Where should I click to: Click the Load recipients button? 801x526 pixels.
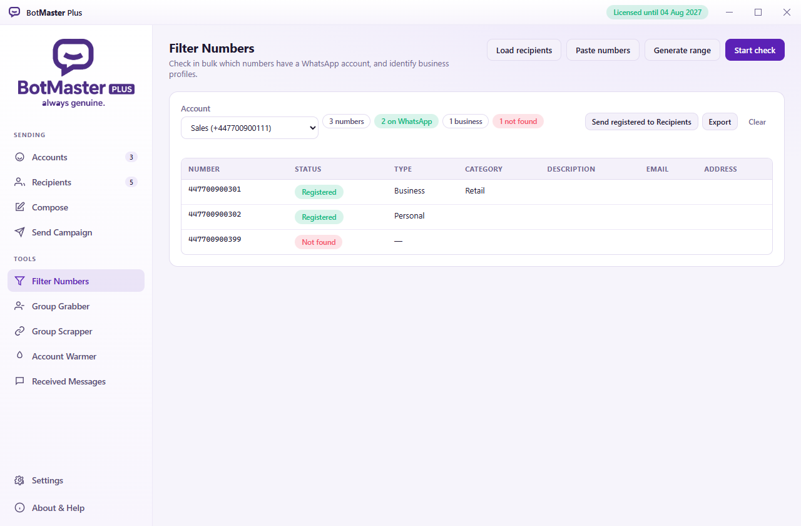(x=524, y=50)
